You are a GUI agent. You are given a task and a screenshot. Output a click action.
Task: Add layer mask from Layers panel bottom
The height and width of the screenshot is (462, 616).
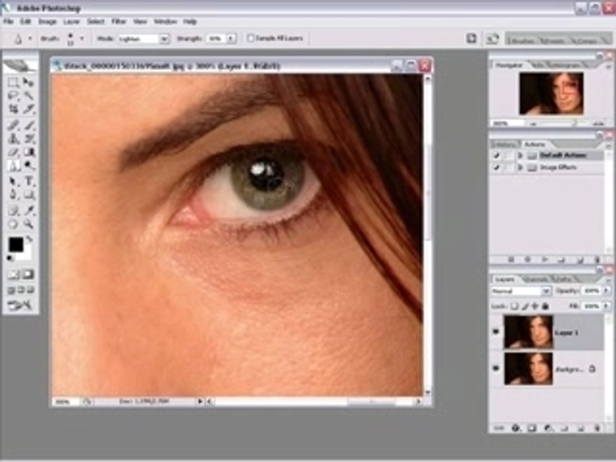(x=532, y=427)
